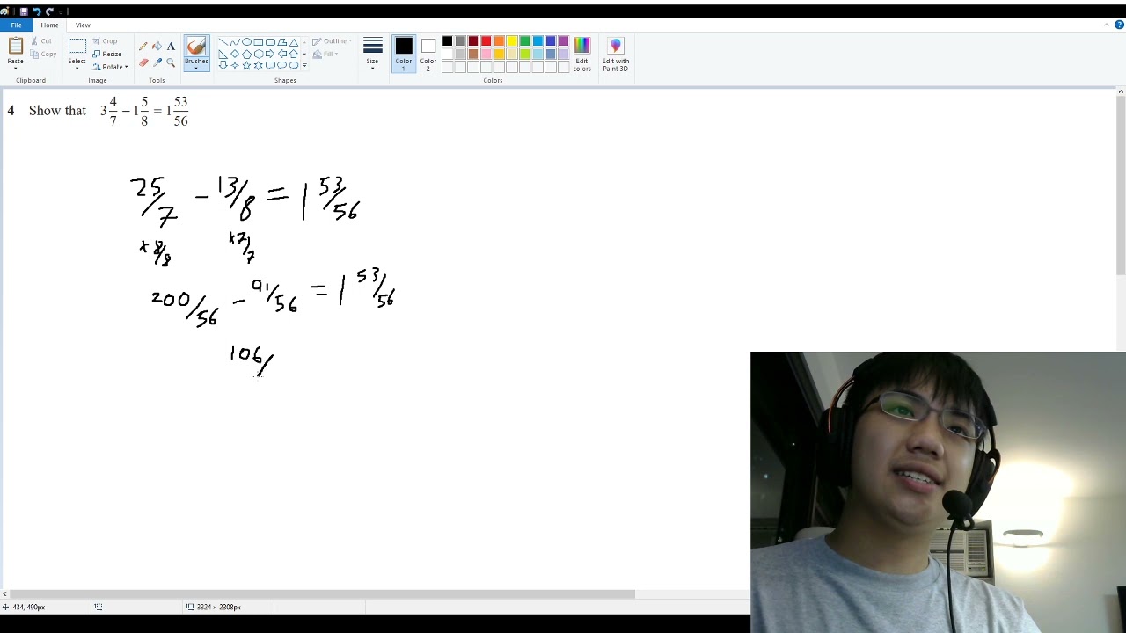Image resolution: width=1126 pixels, height=633 pixels.
Task: Select the Pencil tool
Action: [143, 47]
